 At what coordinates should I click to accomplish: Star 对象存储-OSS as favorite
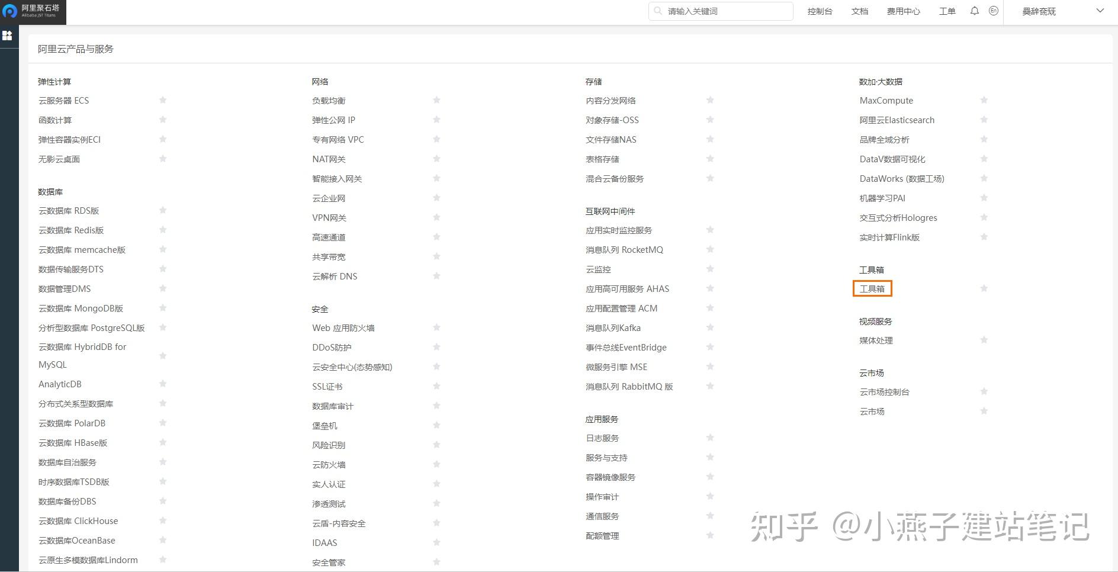pyautogui.click(x=710, y=120)
